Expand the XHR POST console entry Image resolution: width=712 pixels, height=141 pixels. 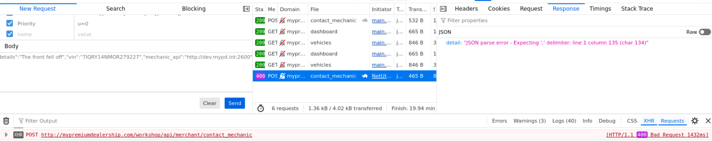[x=6, y=135]
